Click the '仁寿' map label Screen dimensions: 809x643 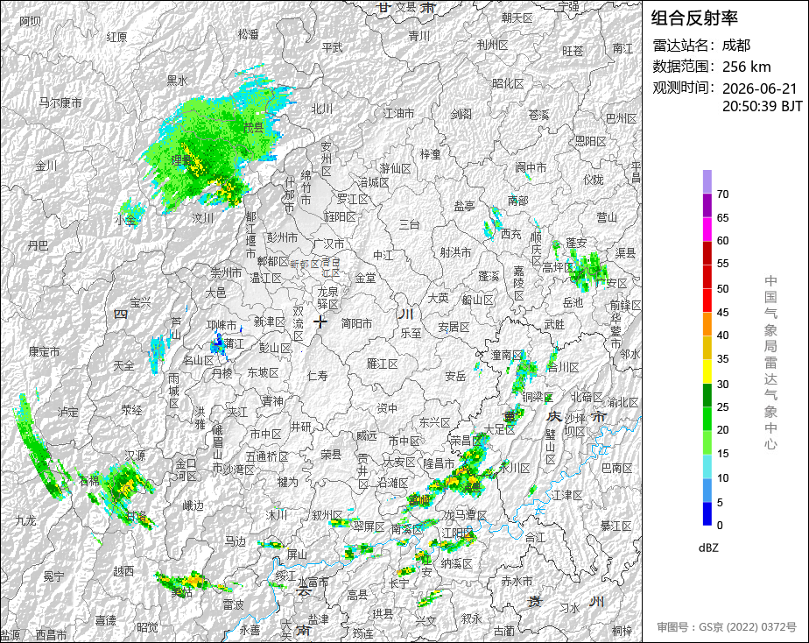point(317,375)
